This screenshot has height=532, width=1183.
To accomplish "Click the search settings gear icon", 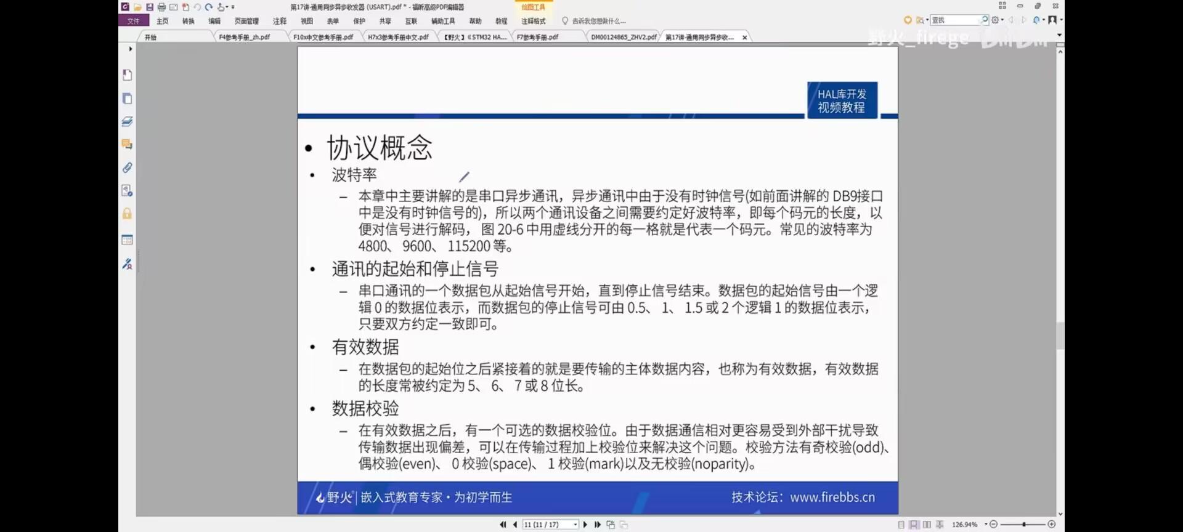I will coord(994,20).
